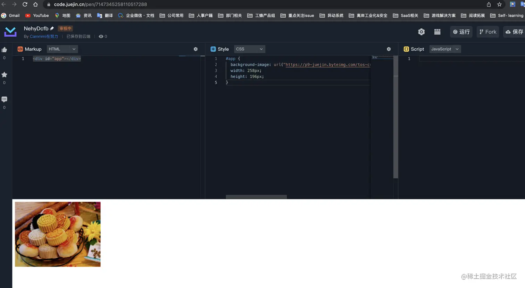
Task: Open 部门相关 bookmark folder
Action: pos(230,16)
